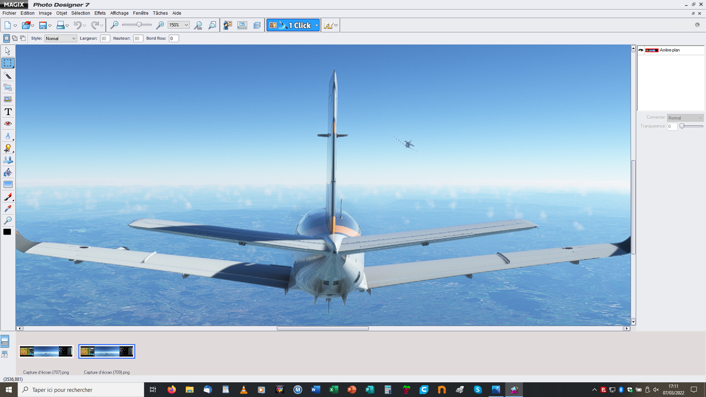Screen dimensions: 706x397
Task: Click the save diskette icon
Action: pos(43,25)
